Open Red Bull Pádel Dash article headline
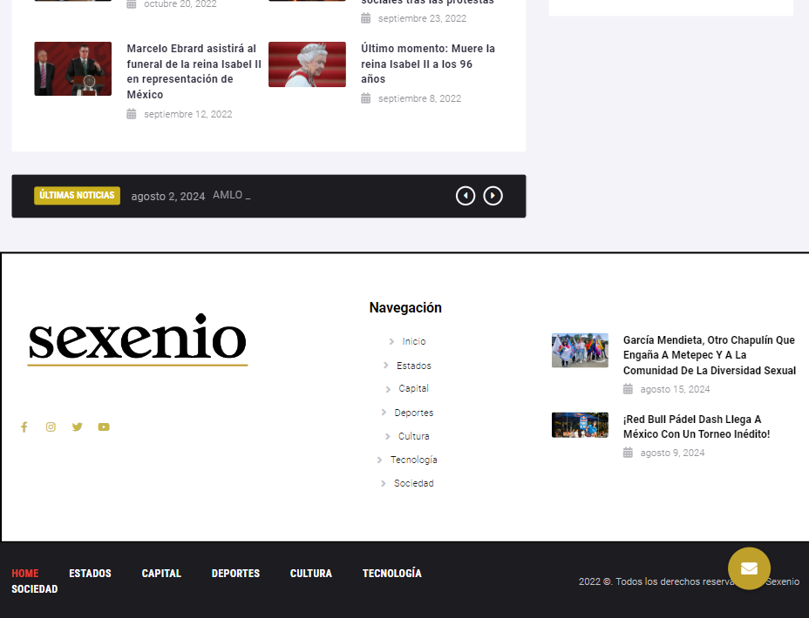 click(697, 427)
